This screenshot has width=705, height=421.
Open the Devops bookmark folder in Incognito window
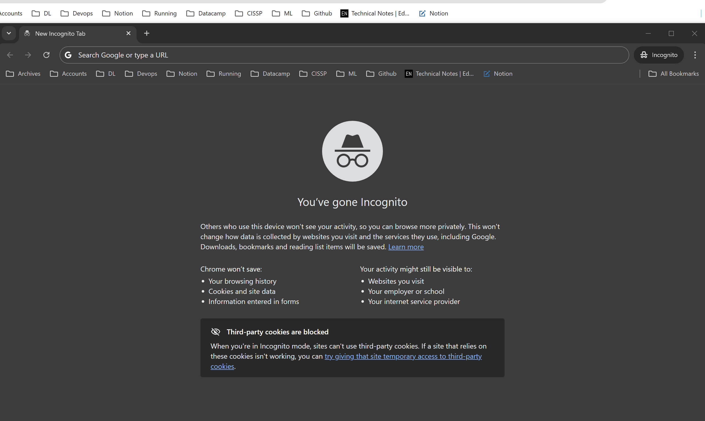click(x=141, y=74)
